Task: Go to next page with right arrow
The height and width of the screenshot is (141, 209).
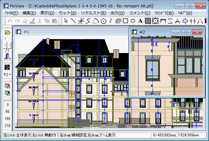Action: pos(9,45)
